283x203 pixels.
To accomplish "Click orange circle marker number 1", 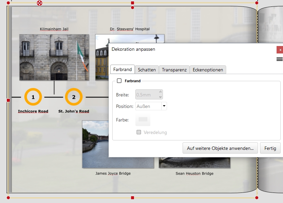I will pos(33,97).
